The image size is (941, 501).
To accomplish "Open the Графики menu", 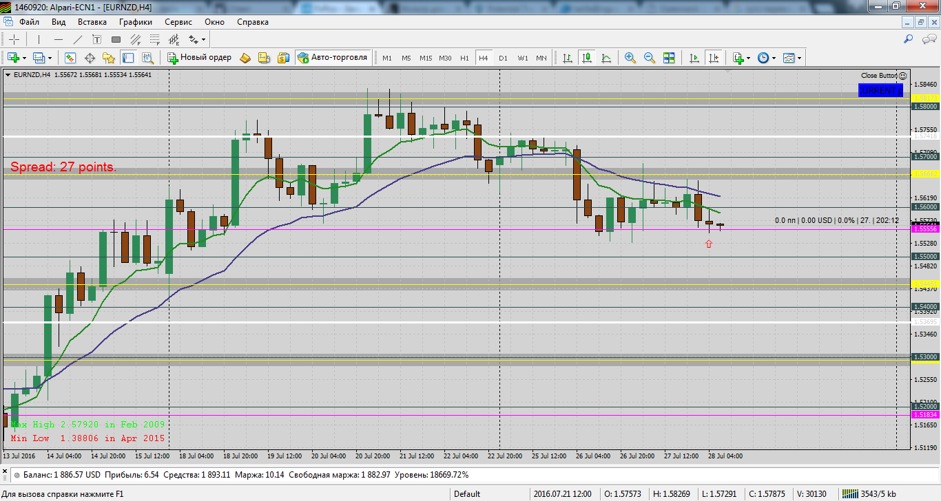I will click(x=135, y=22).
